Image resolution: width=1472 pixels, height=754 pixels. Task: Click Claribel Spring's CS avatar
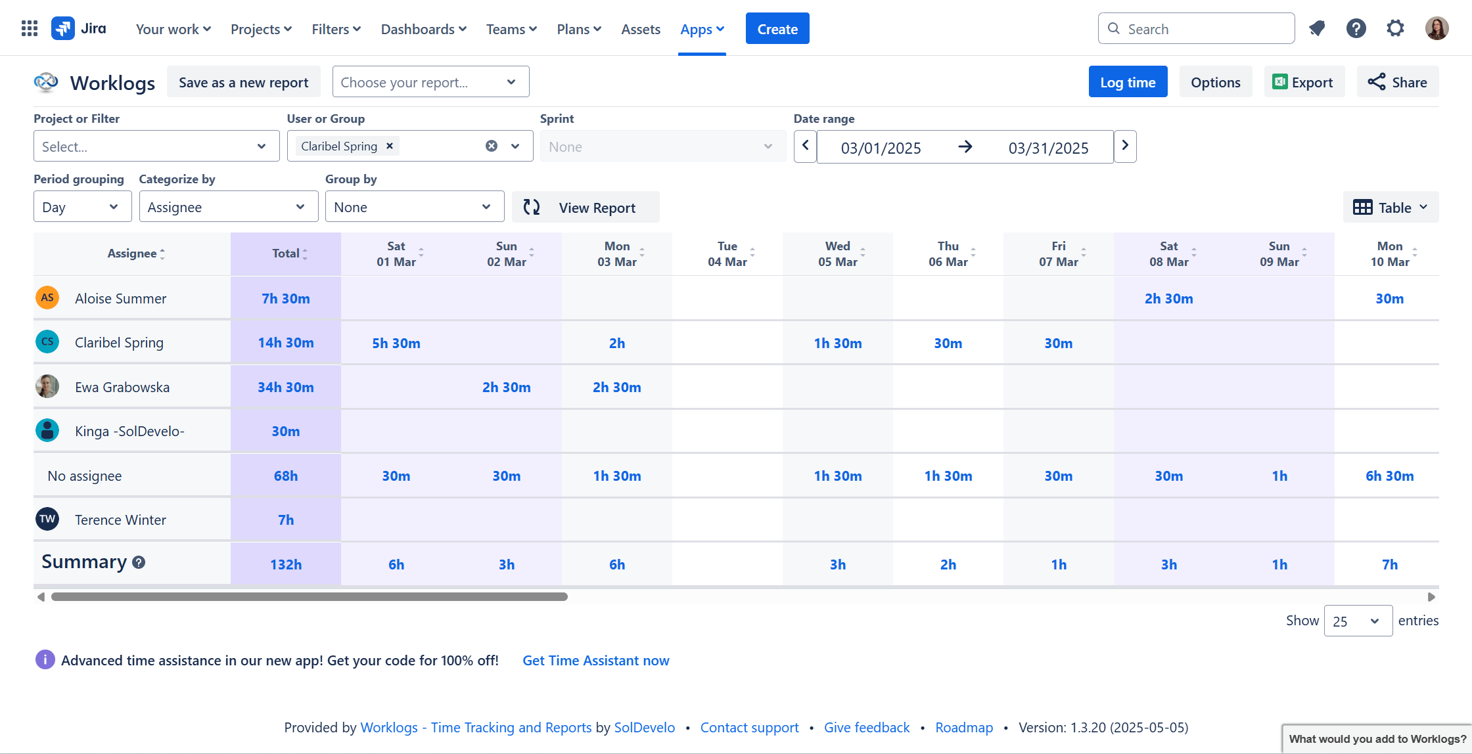(47, 342)
